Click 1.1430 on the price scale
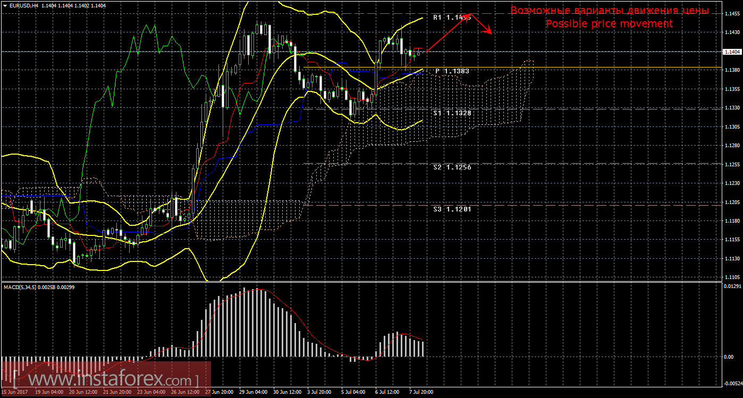 coord(733,33)
